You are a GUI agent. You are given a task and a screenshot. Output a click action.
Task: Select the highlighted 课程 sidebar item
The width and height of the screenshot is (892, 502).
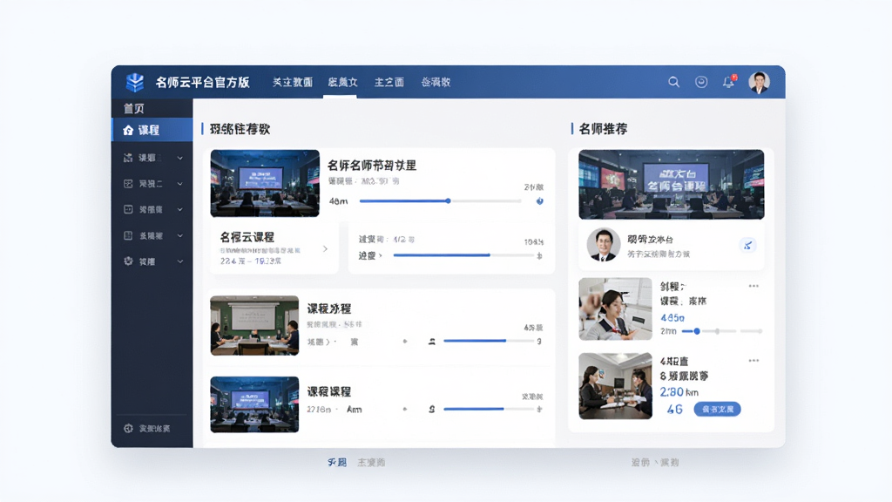(x=152, y=131)
